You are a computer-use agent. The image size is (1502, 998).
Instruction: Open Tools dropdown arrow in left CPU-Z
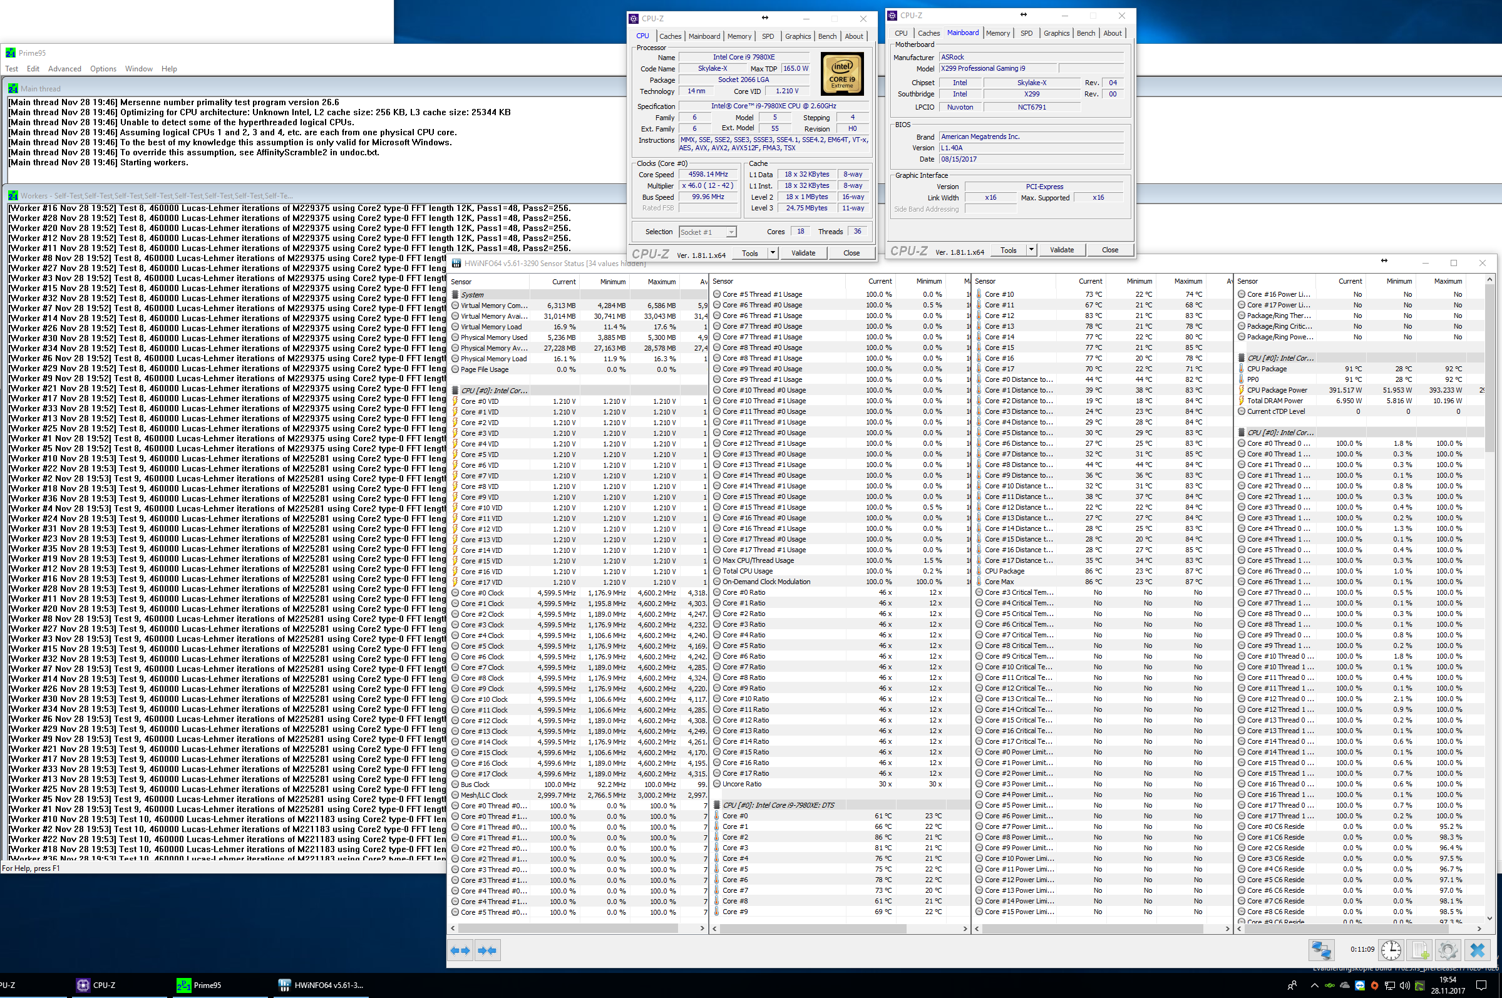coord(772,253)
